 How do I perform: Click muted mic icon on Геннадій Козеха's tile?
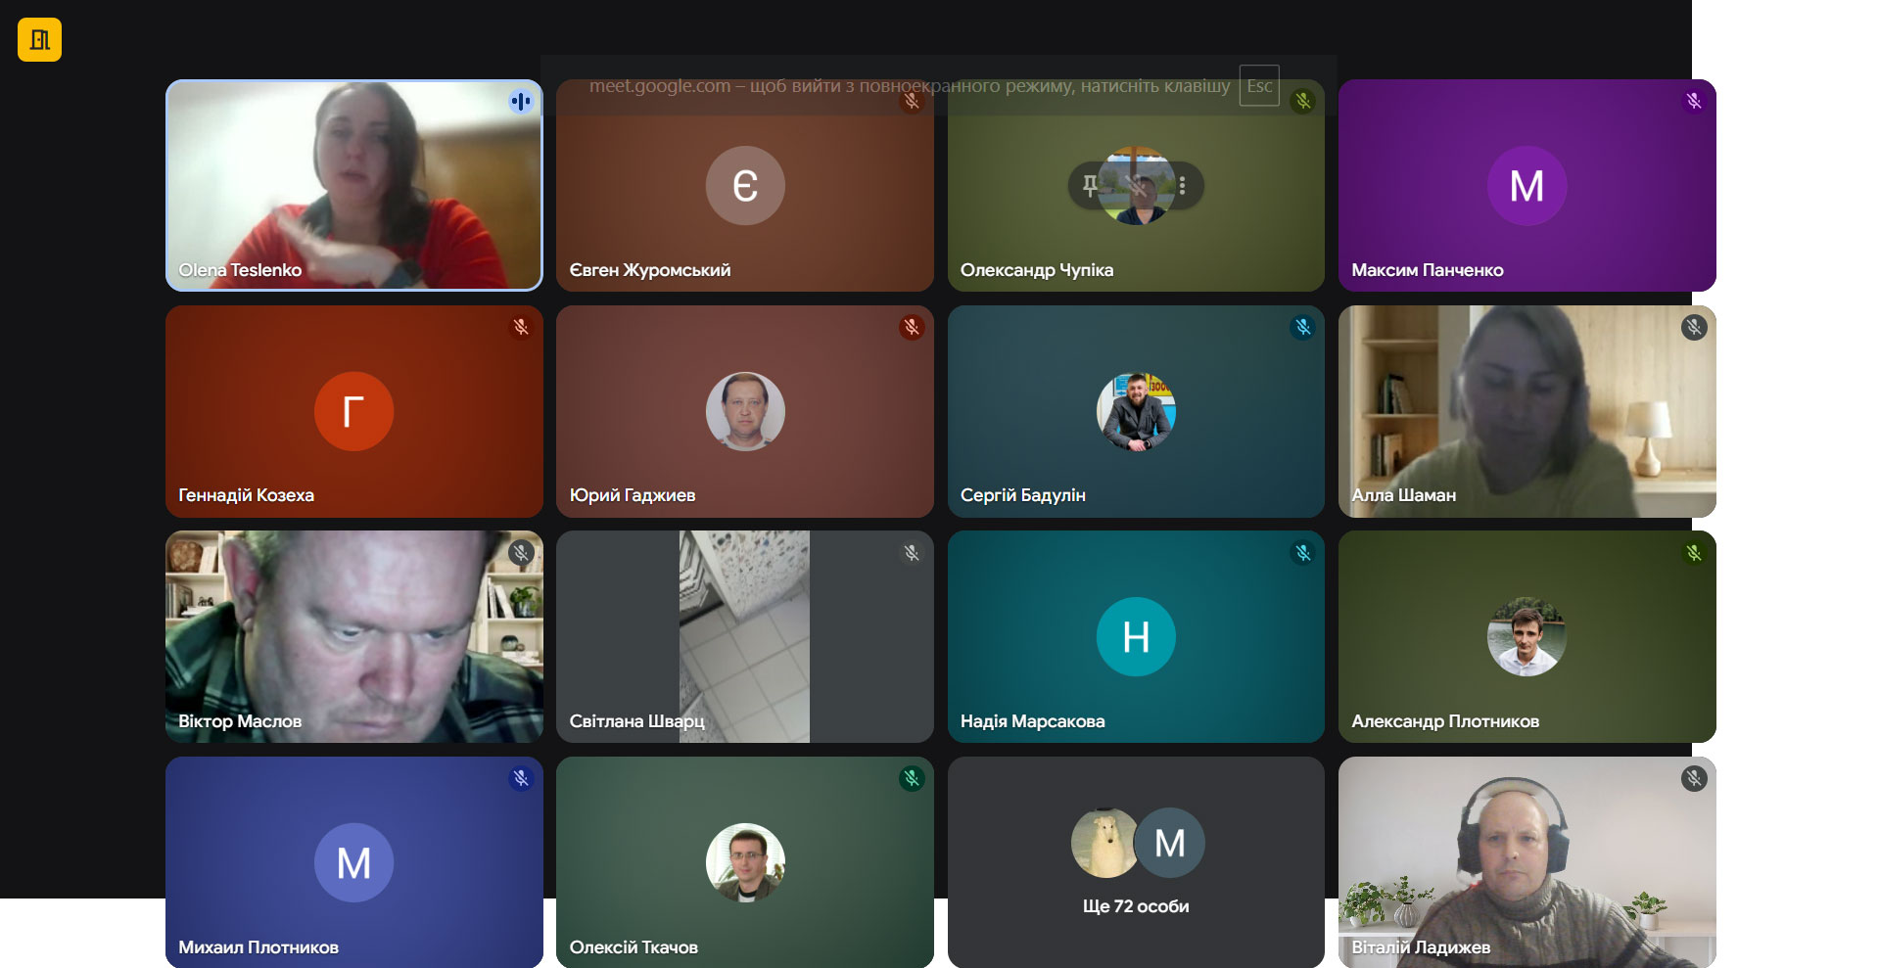pos(520,327)
